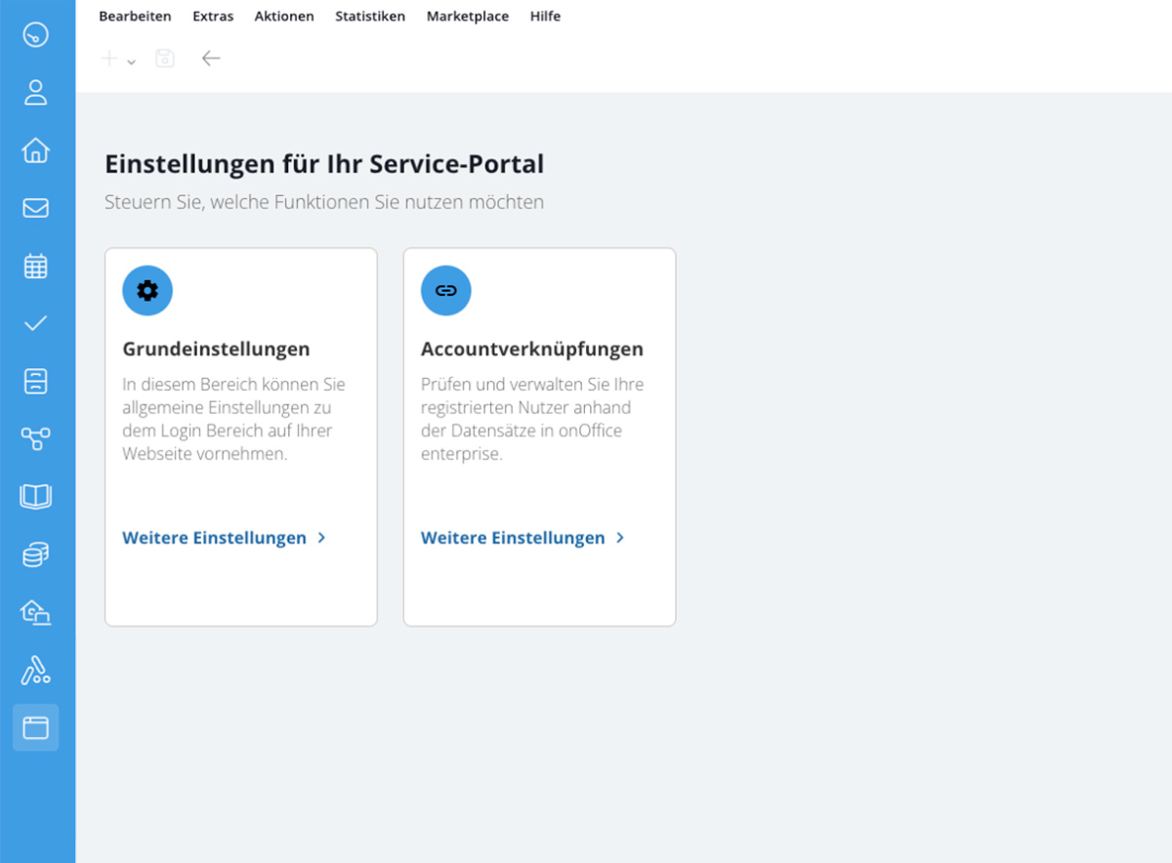The image size is (1172, 863).
Task: Click the description beginning 'Prüfen und verwalten Sie'
Action: [532, 419]
